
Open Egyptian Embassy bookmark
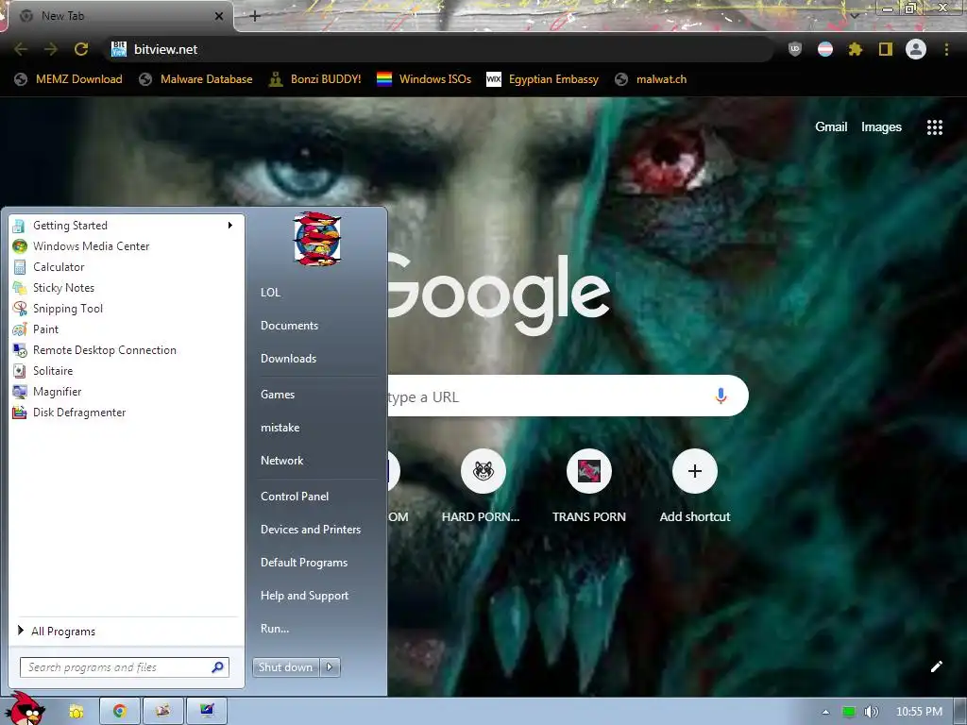pyautogui.click(x=542, y=79)
